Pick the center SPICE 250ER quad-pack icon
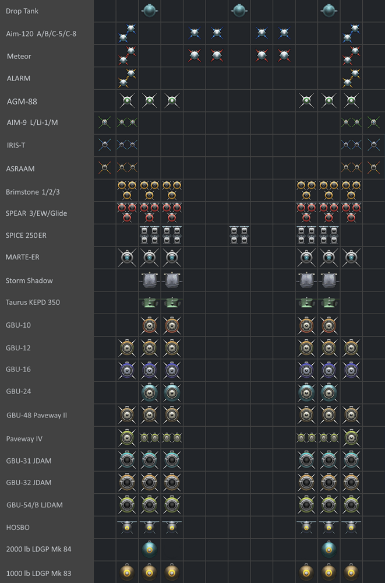 point(239,235)
